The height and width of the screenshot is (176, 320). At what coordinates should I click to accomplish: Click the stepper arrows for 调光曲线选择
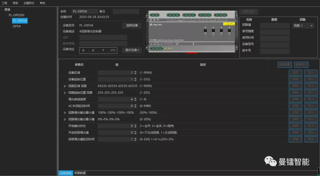[x=135, y=99]
